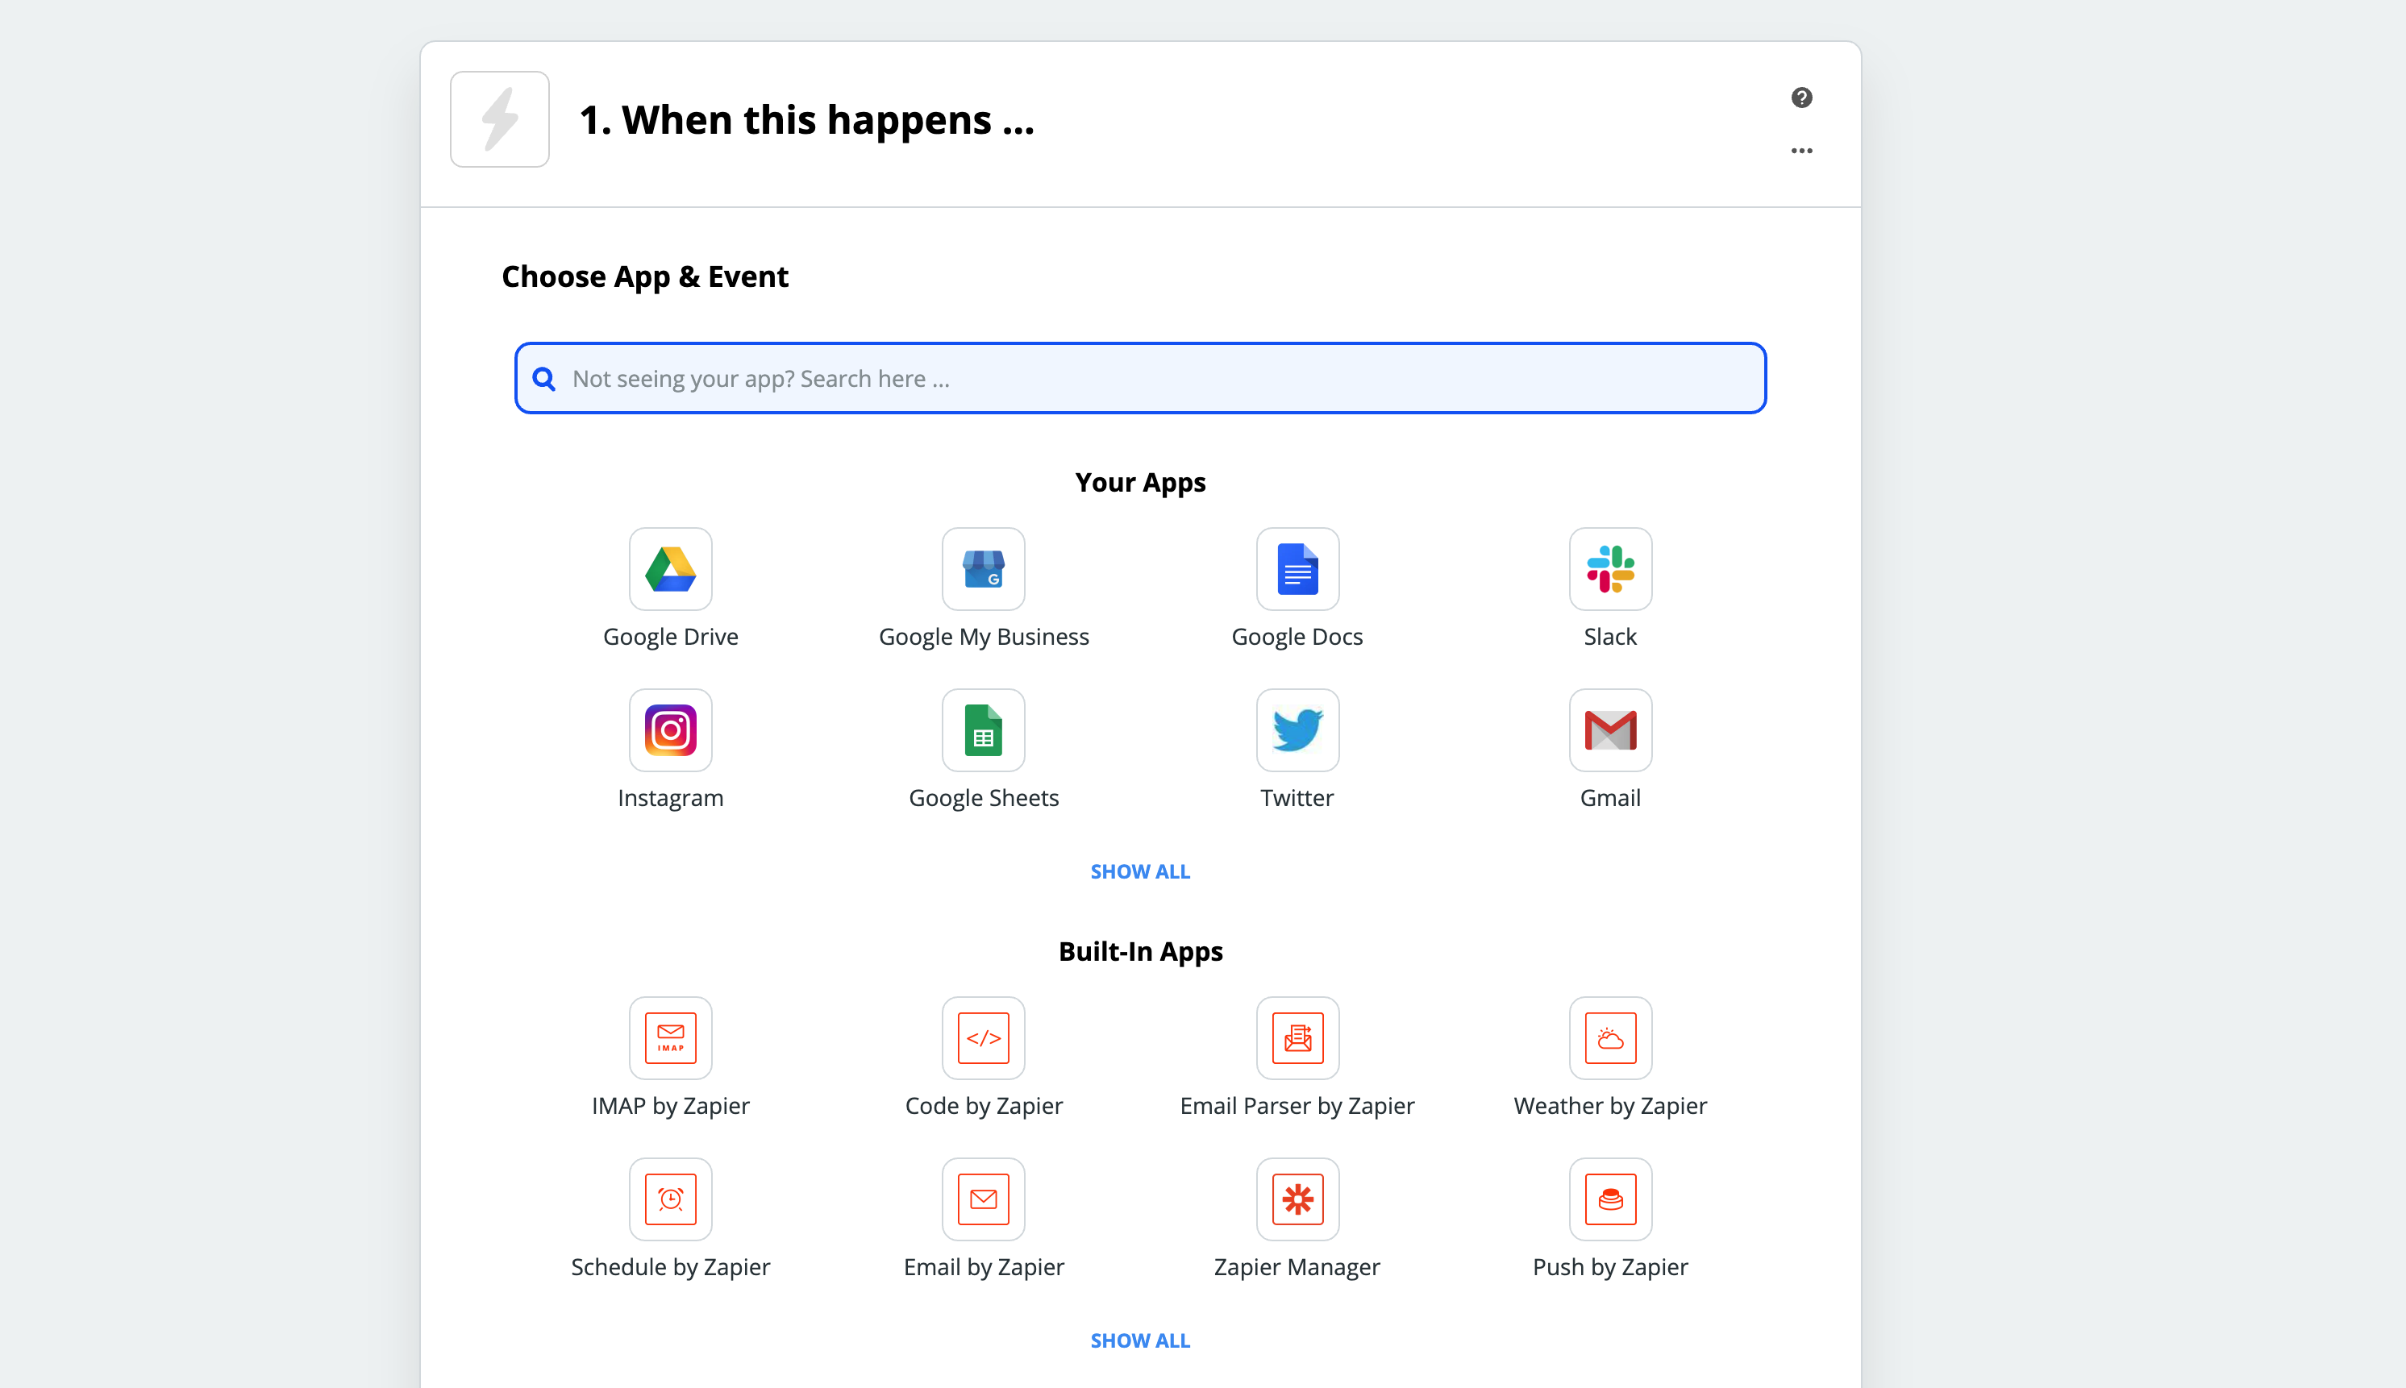Click the 'Choose App & Event' heading
The width and height of the screenshot is (2406, 1388).
(x=645, y=276)
